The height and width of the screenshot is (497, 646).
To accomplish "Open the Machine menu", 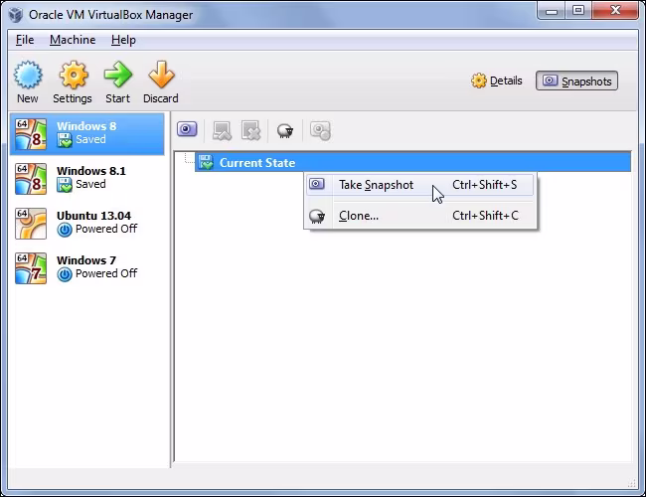I will [73, 40].
